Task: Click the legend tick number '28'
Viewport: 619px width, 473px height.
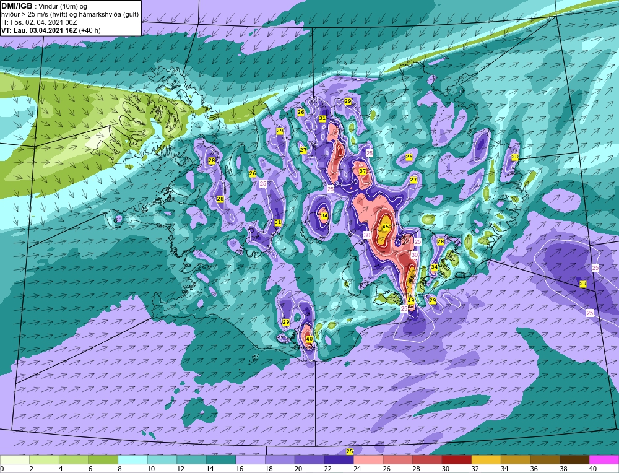Action: [x=416, y=469]
